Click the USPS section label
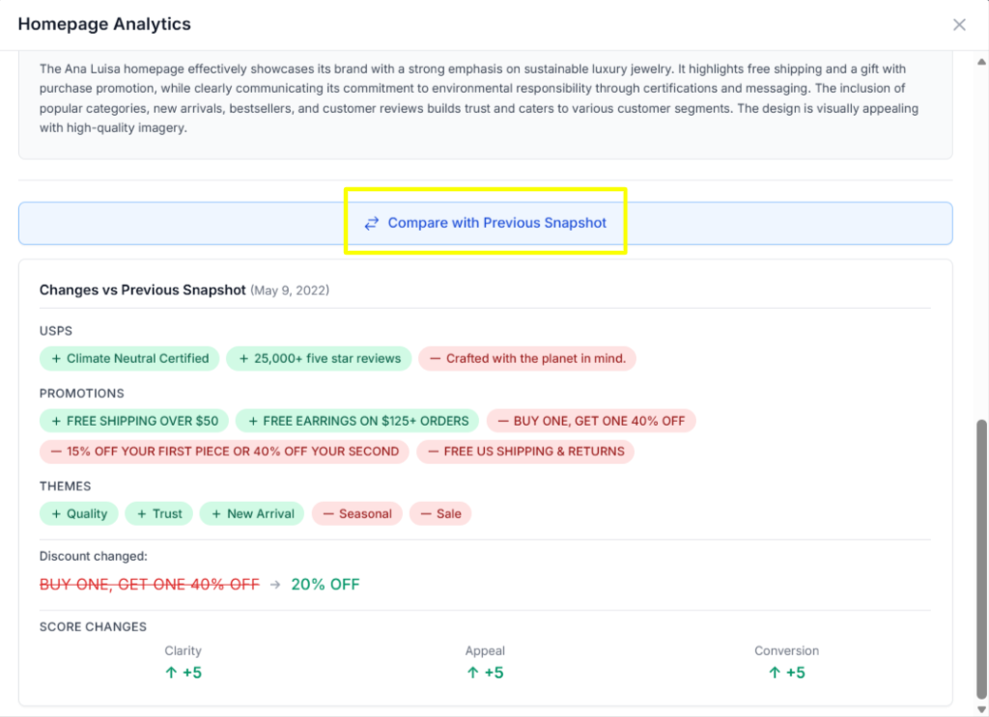 [56, 331]
